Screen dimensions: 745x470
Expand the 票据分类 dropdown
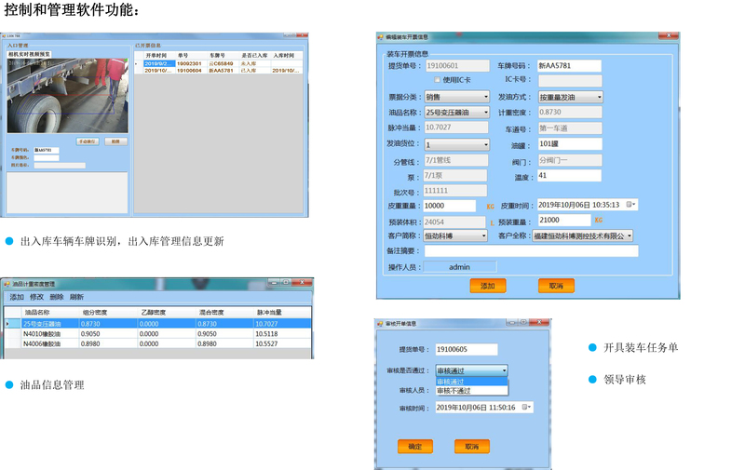(485, 97)
